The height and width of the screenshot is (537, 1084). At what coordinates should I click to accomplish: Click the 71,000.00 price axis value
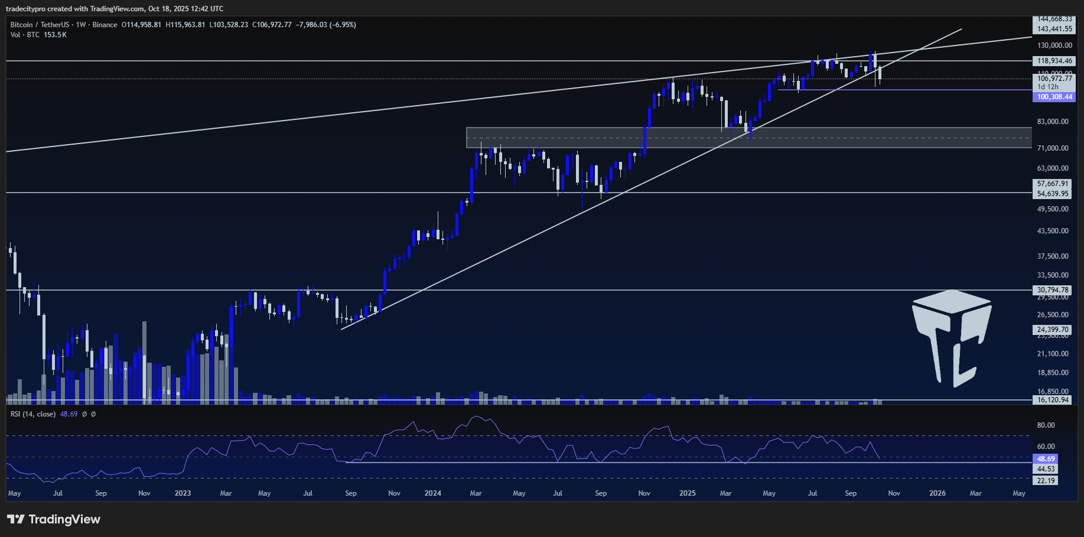[x=1053, y=148]
